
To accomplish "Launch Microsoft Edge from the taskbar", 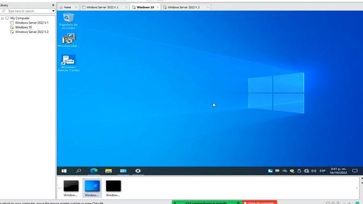I will tap(94, 171).
